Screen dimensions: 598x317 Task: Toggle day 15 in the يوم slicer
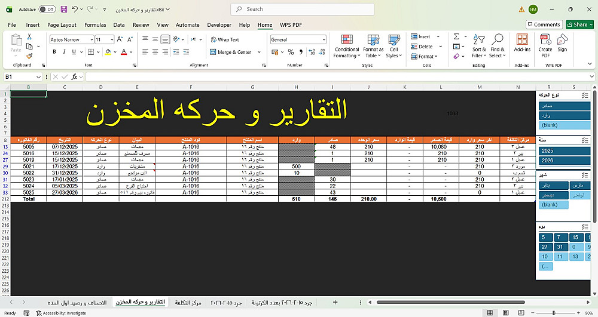point(575,238)
